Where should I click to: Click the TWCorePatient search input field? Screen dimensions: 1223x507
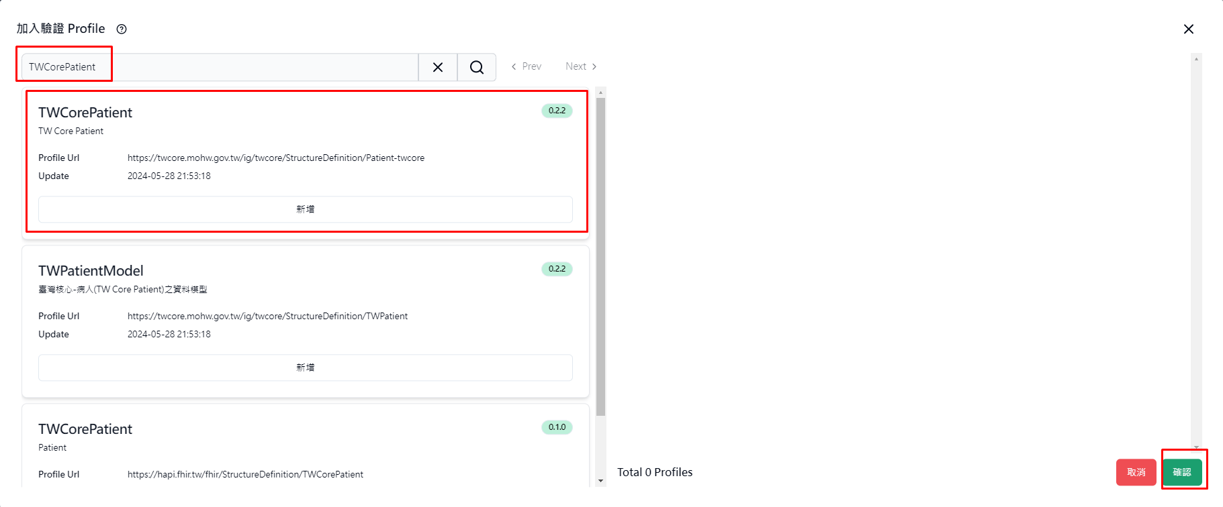(220, 67)
